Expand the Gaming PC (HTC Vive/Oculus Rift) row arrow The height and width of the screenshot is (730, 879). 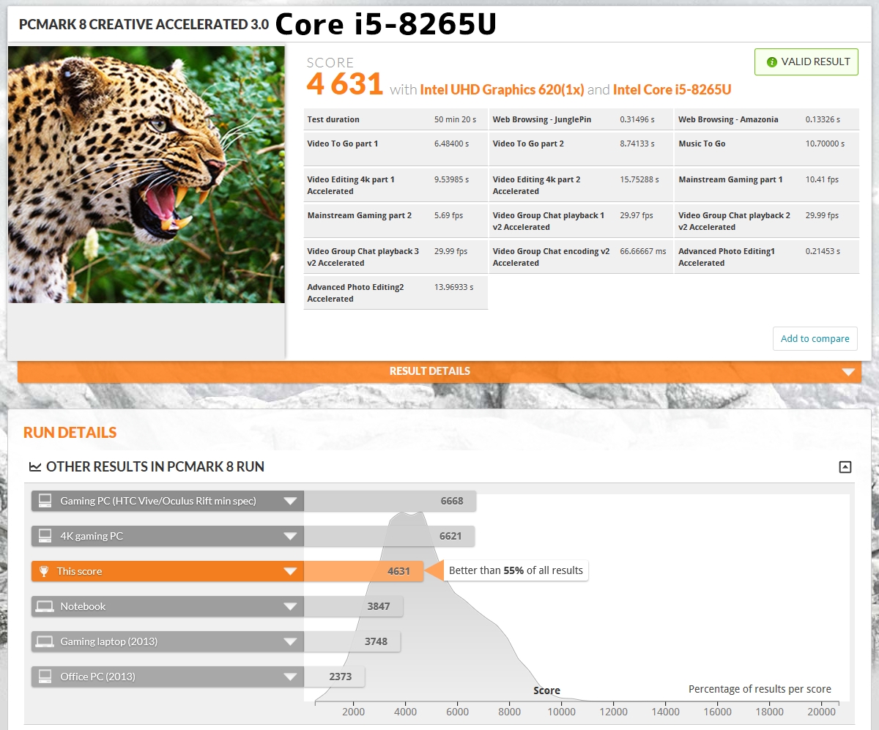coord(291,502)
